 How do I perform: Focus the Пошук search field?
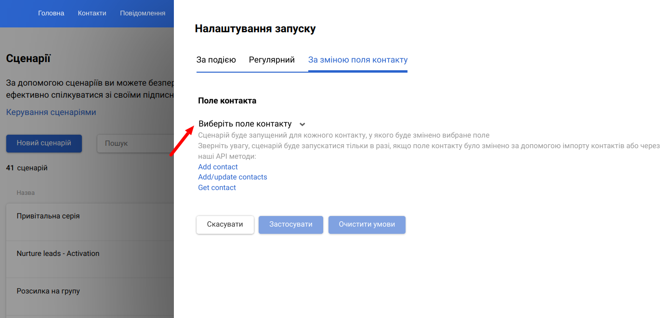tap(135, 143)
